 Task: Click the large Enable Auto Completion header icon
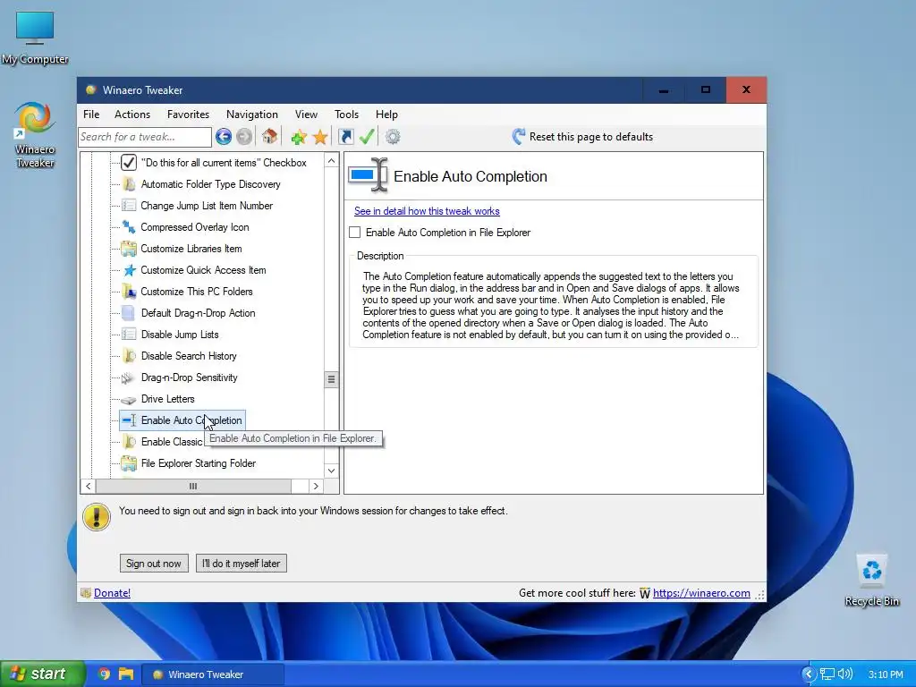[368, 174]
